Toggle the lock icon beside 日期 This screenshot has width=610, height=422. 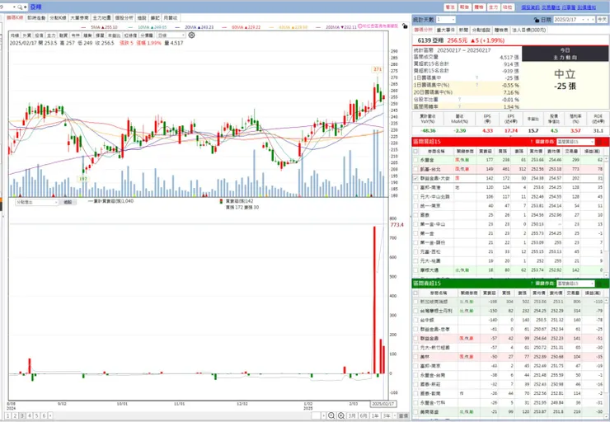click(x=537, y=20)
